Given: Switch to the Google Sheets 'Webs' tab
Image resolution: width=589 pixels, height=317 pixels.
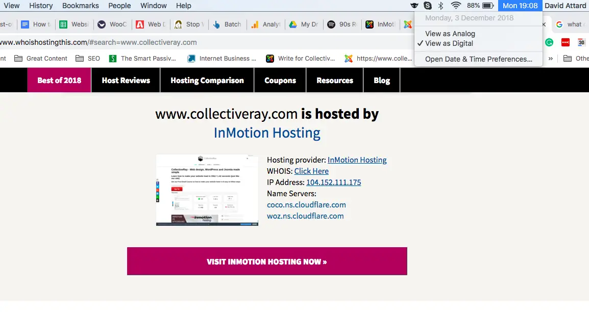Looking at the screenshot, I should tap(75, 24).
